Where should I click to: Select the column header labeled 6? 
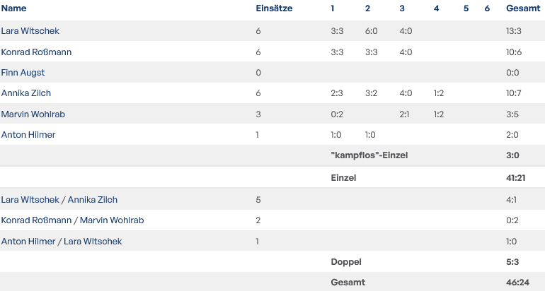point(487,8)
